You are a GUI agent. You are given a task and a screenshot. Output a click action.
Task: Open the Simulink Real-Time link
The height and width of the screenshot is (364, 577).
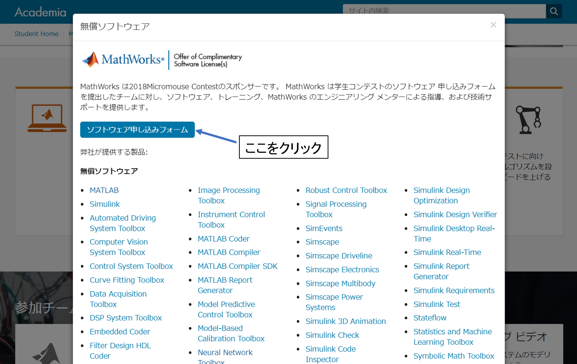(447, 252)
